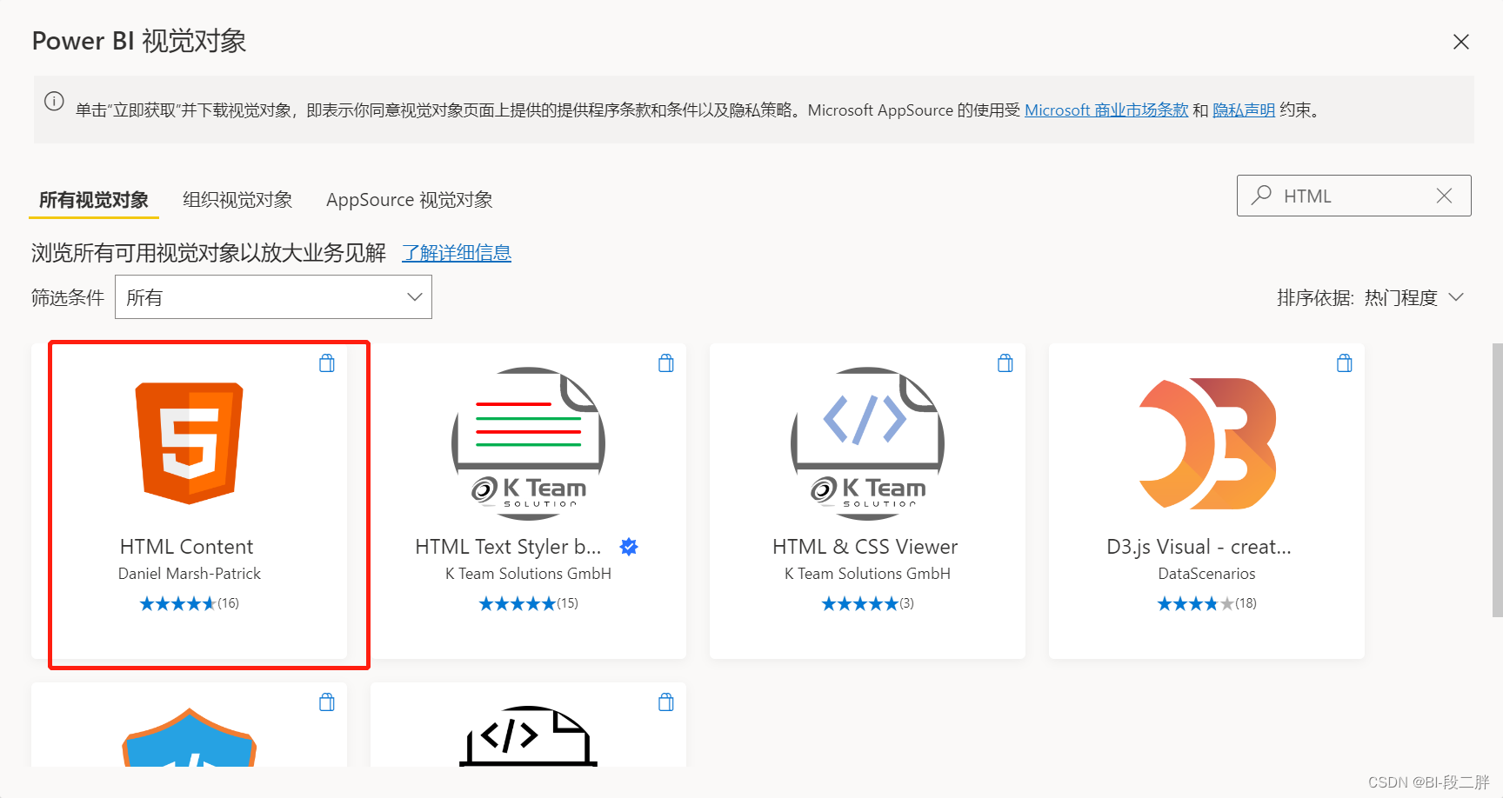This screenshot has width=1503, height=798.
Task: Open the 了解详细信息 link
Action: pyautogui.click(x=457, y=253)
